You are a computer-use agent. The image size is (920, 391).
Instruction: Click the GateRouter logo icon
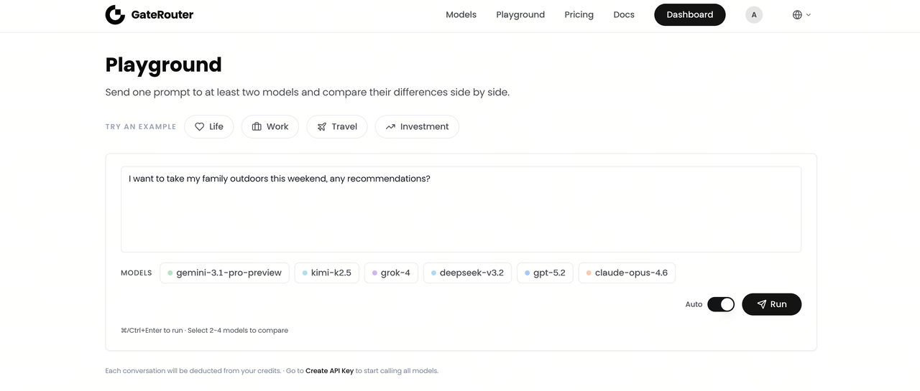point(115,14)
